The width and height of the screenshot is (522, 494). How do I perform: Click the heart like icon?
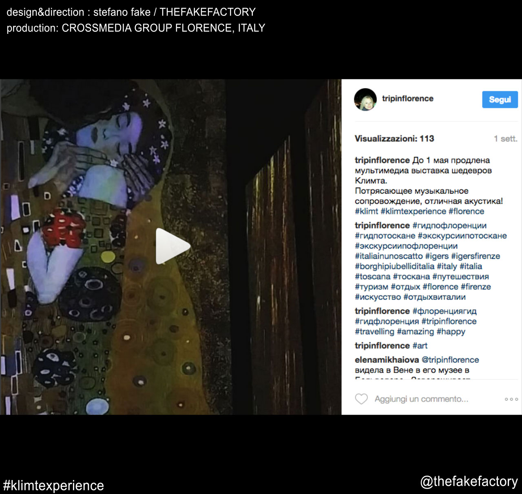tap(361, 399)
